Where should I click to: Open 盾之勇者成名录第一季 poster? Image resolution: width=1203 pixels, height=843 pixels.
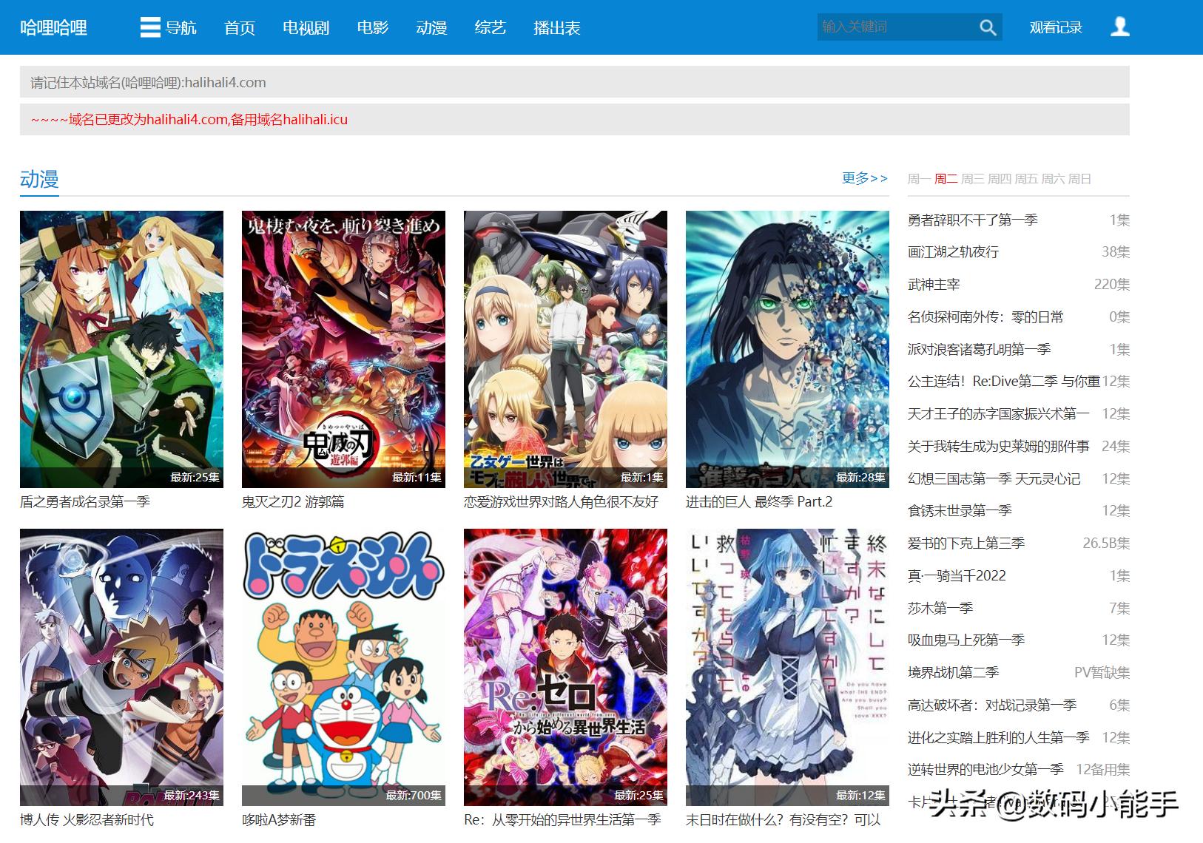point(121,349)
